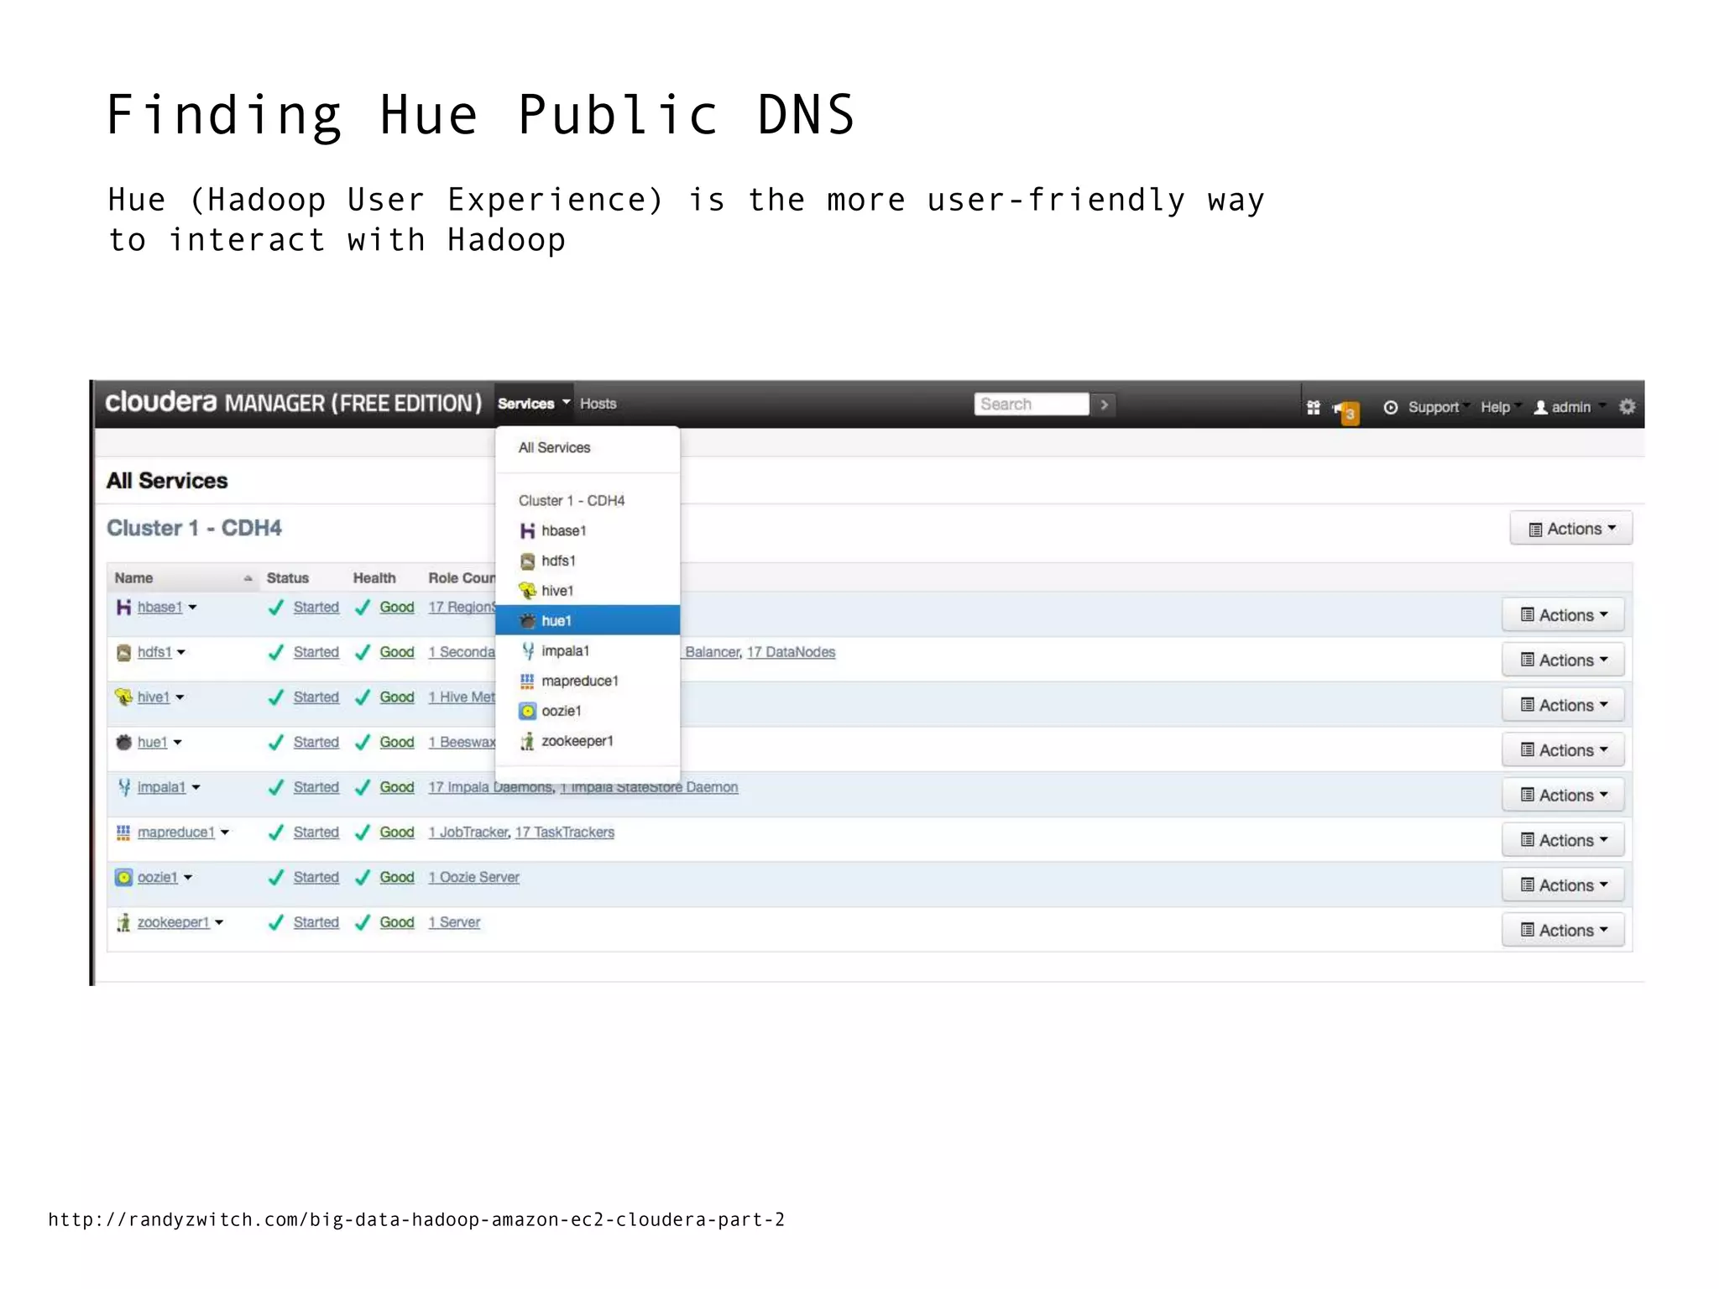The width and height of the screenshot is (1719, 1289).
Task: Expand the hbase1 name dropdown arrow
Action: 192,608
